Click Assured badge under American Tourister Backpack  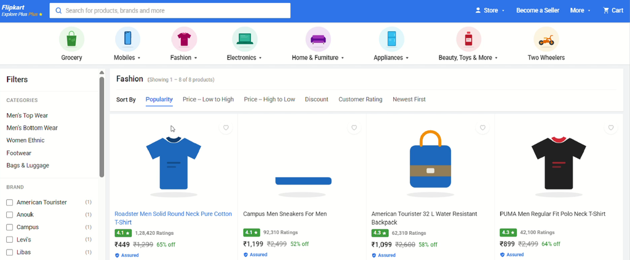(383, 255)
